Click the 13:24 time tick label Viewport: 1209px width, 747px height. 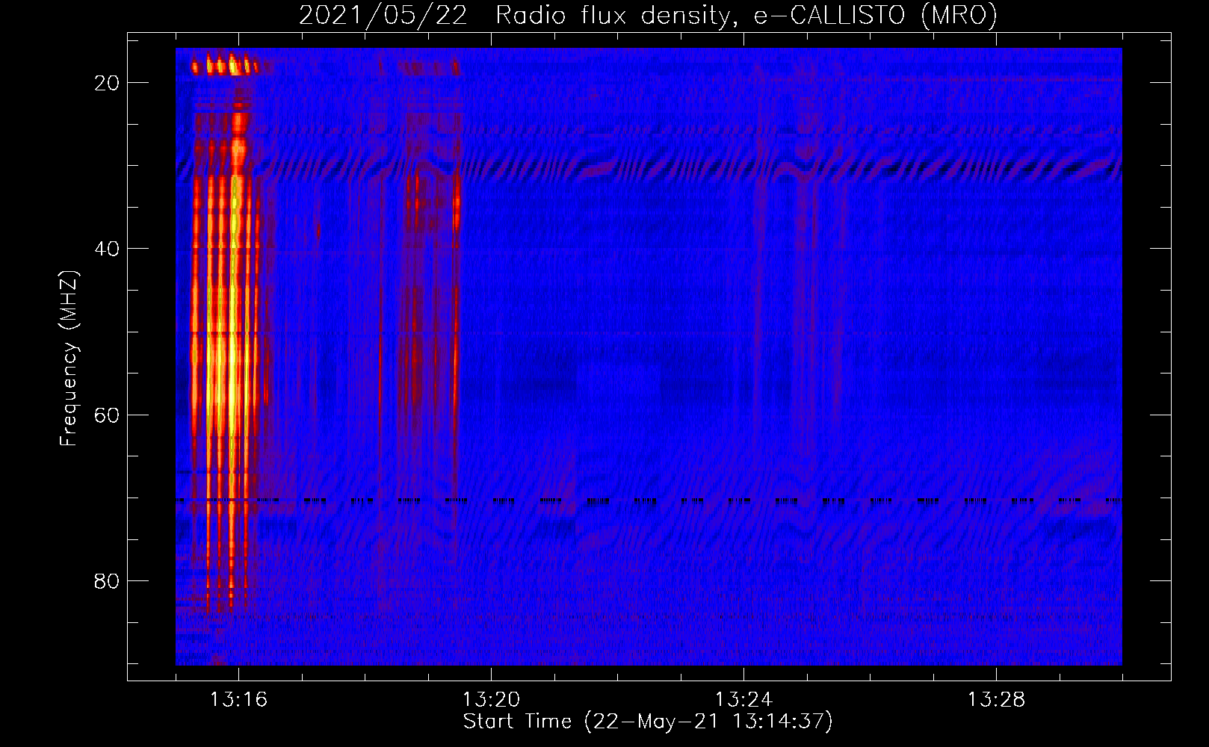(x=743, y=700)
